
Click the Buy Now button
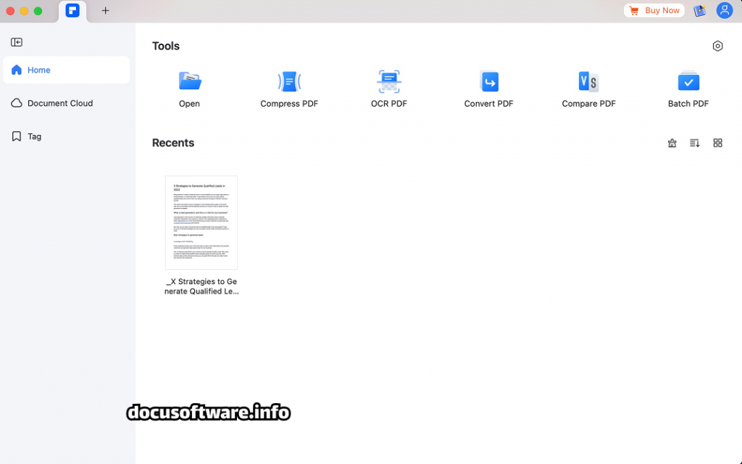(x=654, y=11)
